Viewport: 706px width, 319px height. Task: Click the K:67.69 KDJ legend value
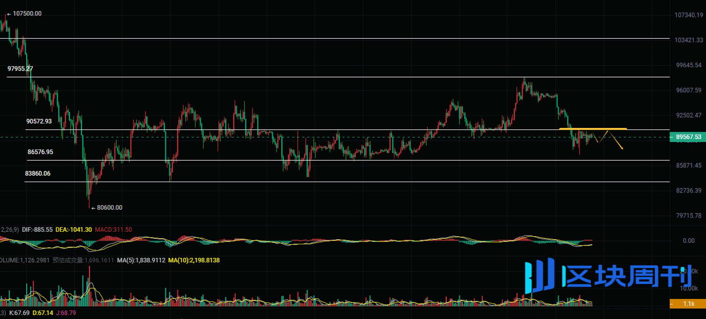(19, 312)
